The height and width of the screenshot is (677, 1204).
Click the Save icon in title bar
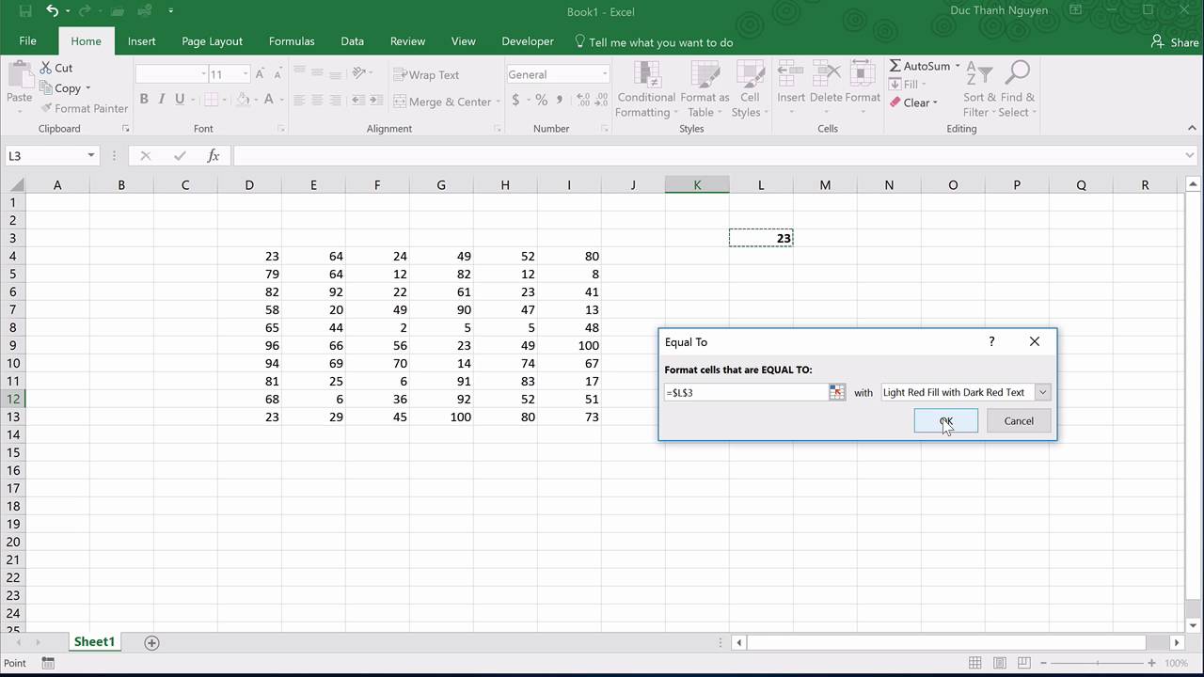click(x=25, y=11)
